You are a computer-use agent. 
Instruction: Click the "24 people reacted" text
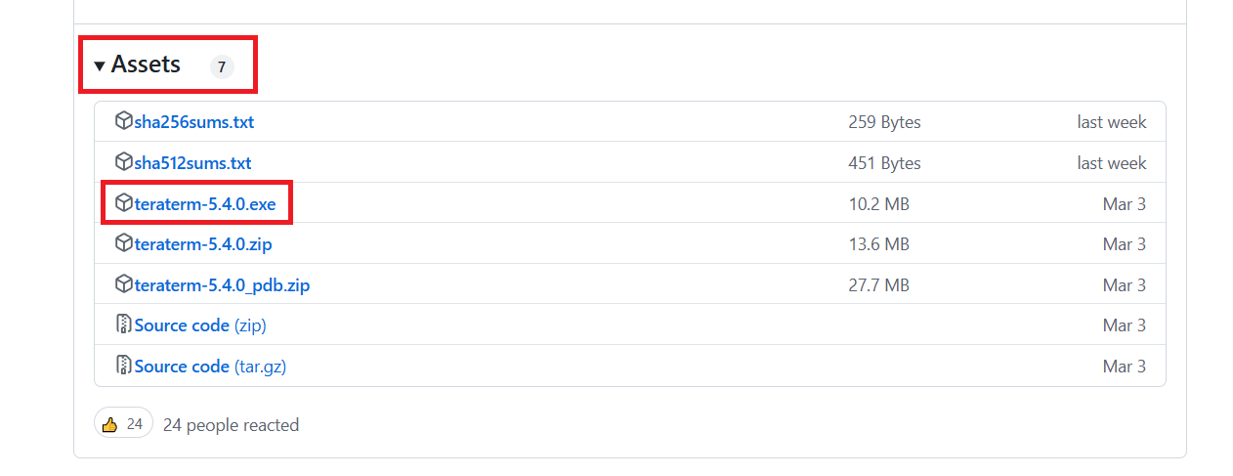(231, 425)
